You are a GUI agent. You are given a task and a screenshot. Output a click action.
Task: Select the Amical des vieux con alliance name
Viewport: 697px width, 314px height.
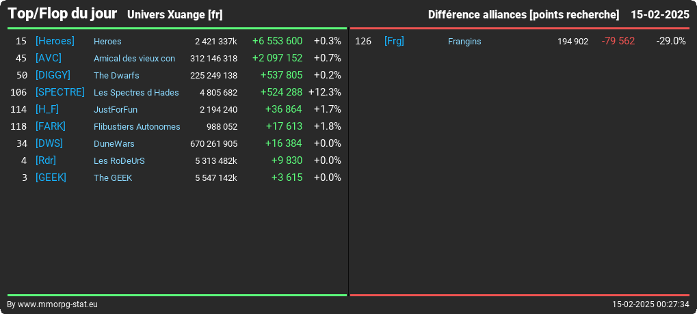click(x=134, y=59)
